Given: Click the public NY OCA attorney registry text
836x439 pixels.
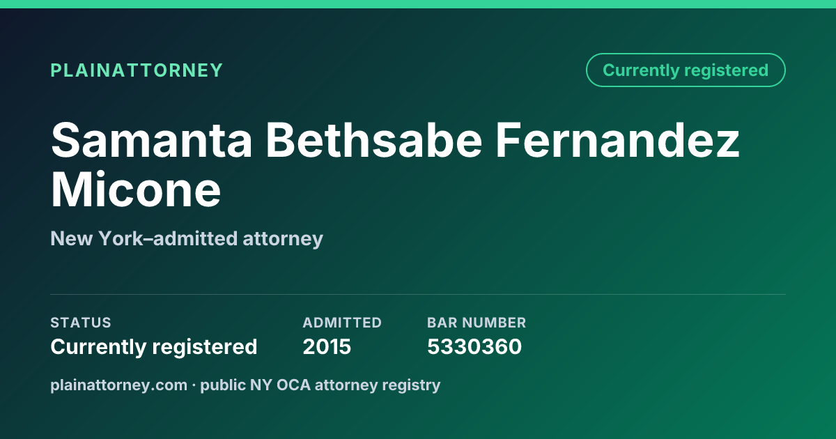Looking at the screenshot, I should [320, 385].
